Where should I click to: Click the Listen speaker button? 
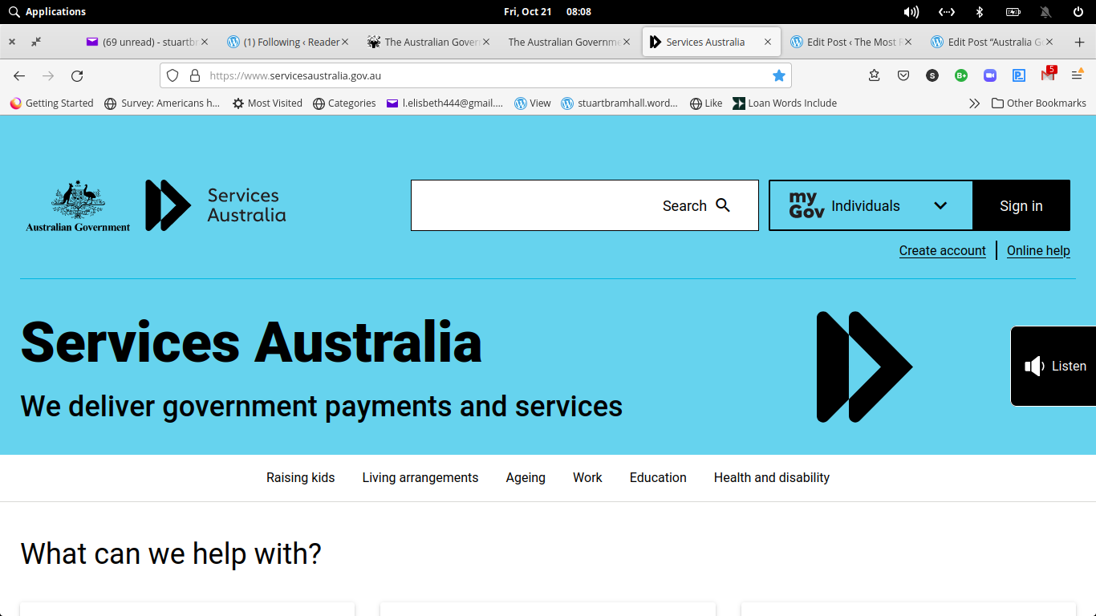click(1054, 366)
